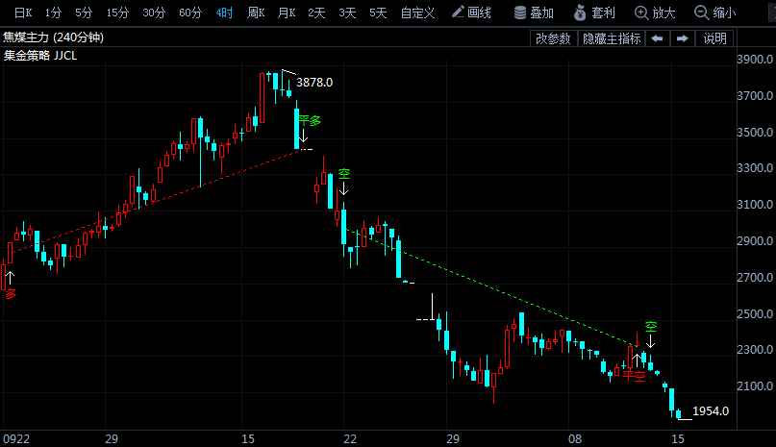Select the 1分 timeframe
Image resolution: width=776 pixels, height=447 pixels.
(53, 12)
